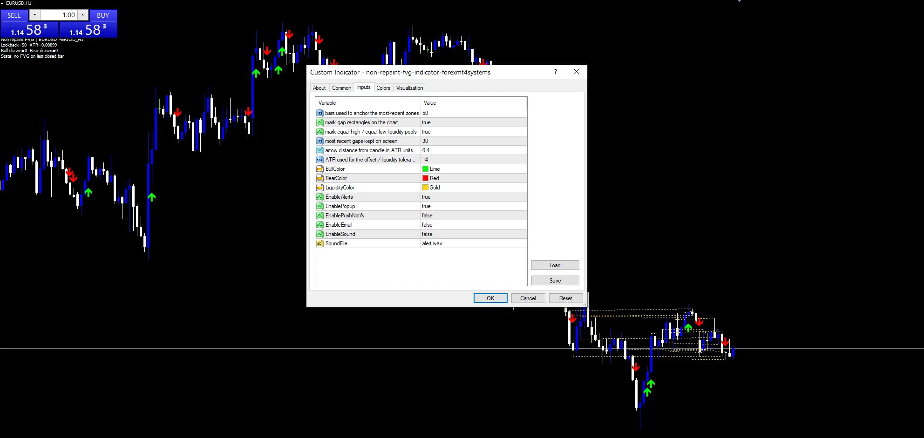
Task: Click the BullColor row color icon
Action: click(x=319, y=169)
